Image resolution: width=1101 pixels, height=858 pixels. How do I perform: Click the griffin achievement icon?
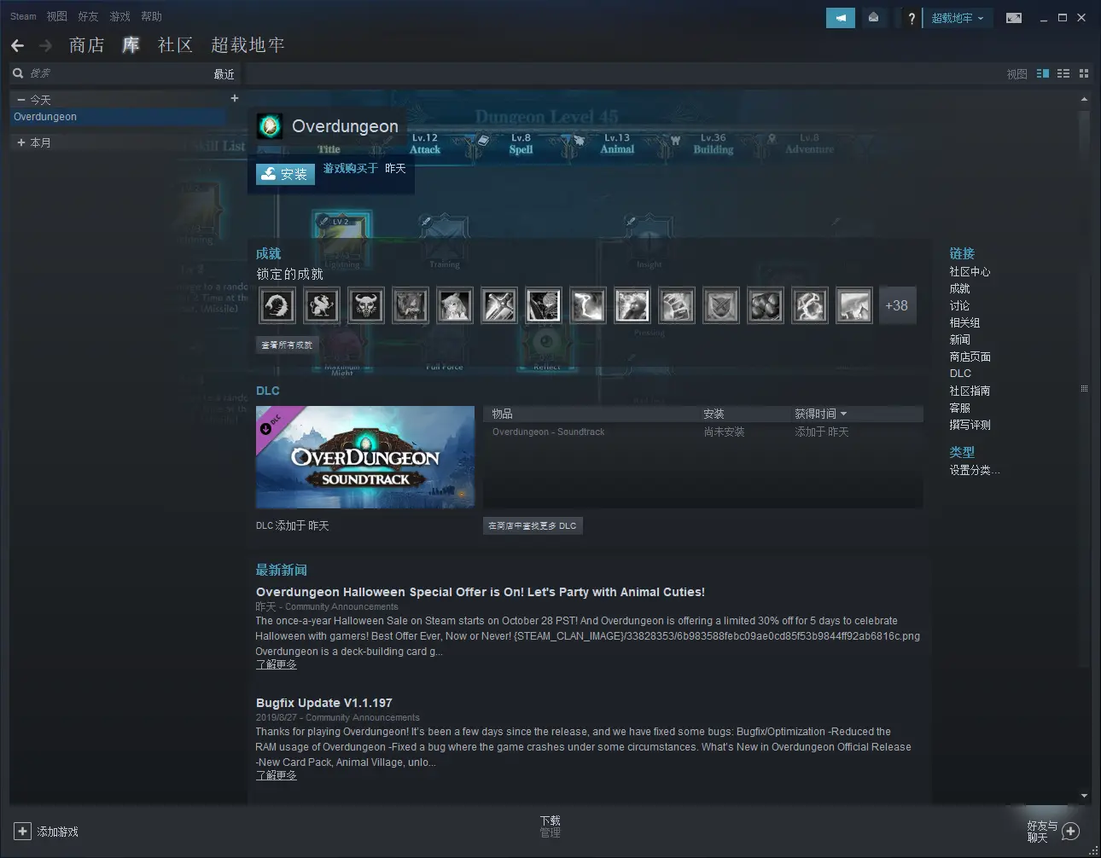coord(321,305)
